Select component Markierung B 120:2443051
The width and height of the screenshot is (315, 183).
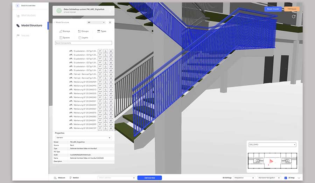click(x=85, y=101)
